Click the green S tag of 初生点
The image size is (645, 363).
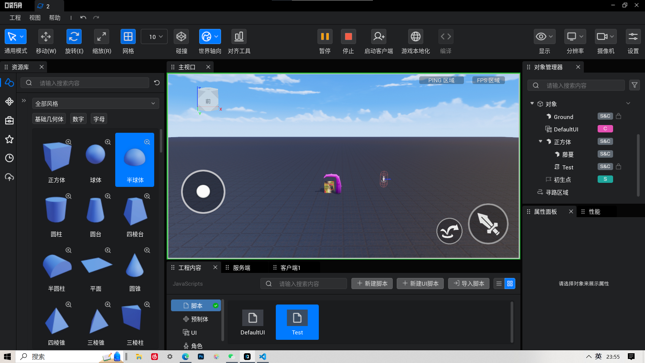(x=605, y=179)
